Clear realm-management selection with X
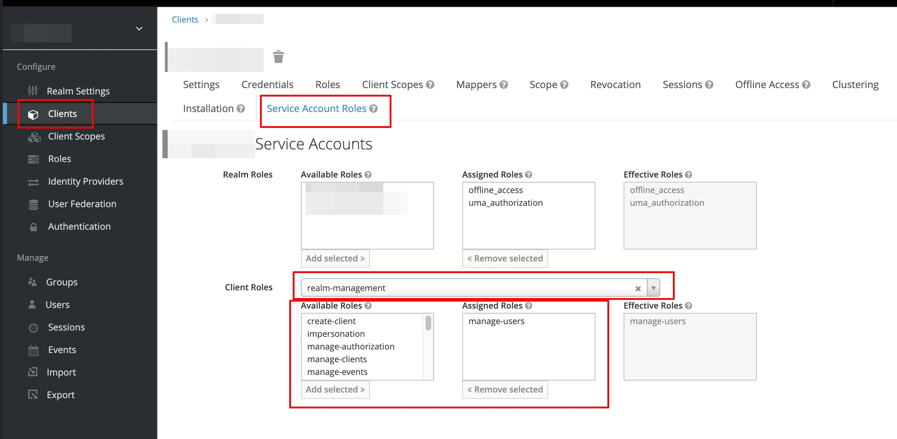This screenshot has height=439, width=897. click(x=638, y=289)
